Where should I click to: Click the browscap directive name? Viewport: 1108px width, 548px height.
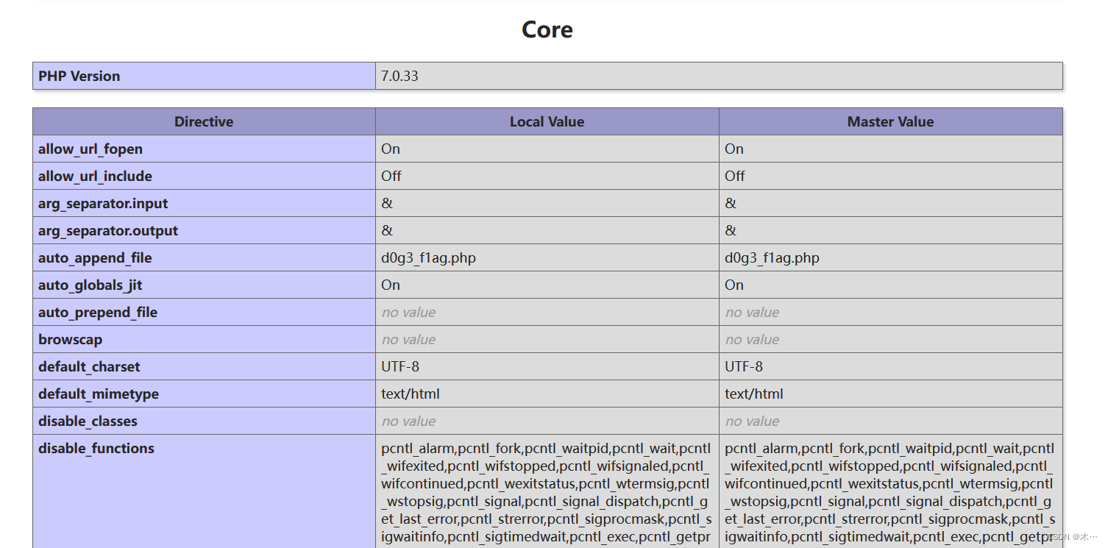[x=71, y=339]
